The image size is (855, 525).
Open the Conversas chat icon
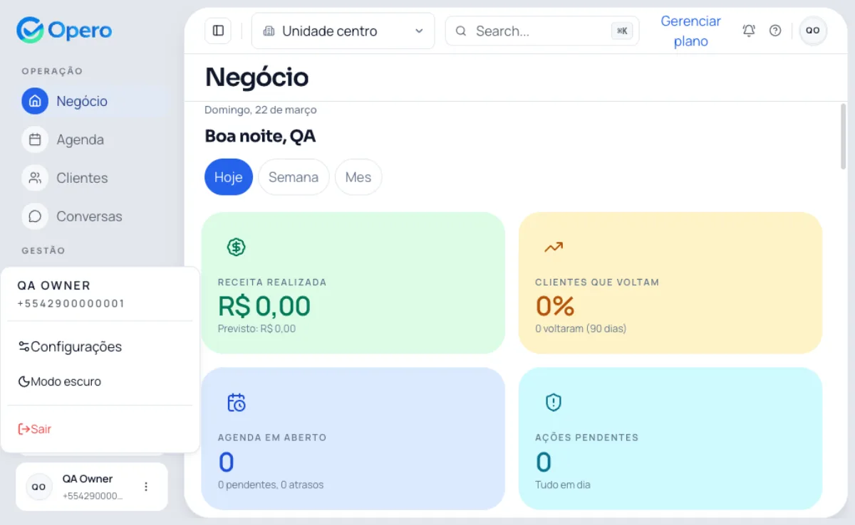(x=34, y=216)
